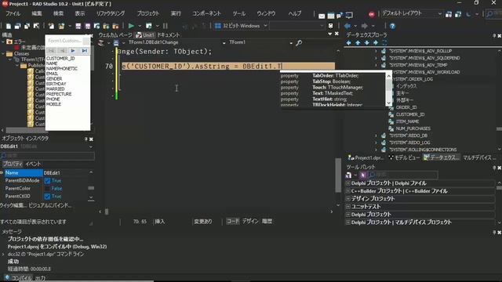The width and height of the screenshot is (502, 282).
Task: Open the Refactoring menu
Action: (x=111, y=13)
